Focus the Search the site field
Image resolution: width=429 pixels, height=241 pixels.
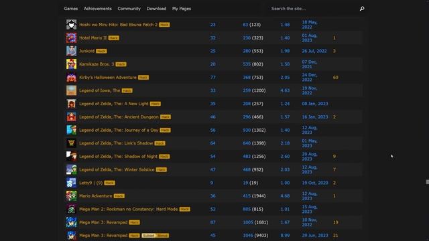pos(313,9)
